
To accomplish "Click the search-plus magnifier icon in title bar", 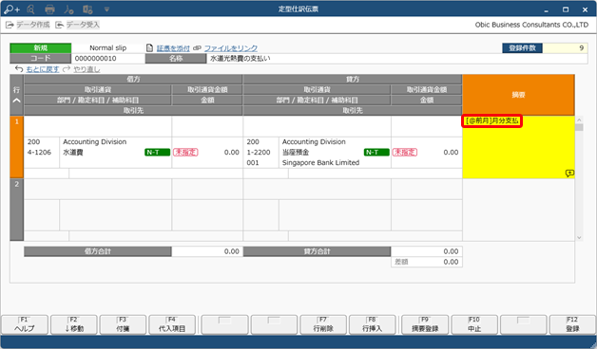I will (x=11, y=9).
